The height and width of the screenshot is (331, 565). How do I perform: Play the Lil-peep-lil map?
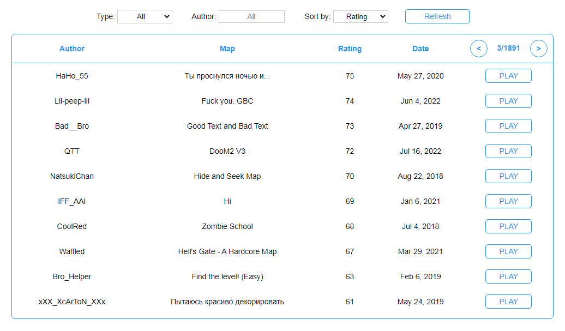(x=508, y=101)
